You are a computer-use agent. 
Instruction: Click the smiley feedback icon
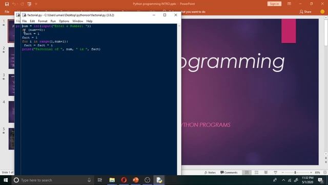pos(322,12)
